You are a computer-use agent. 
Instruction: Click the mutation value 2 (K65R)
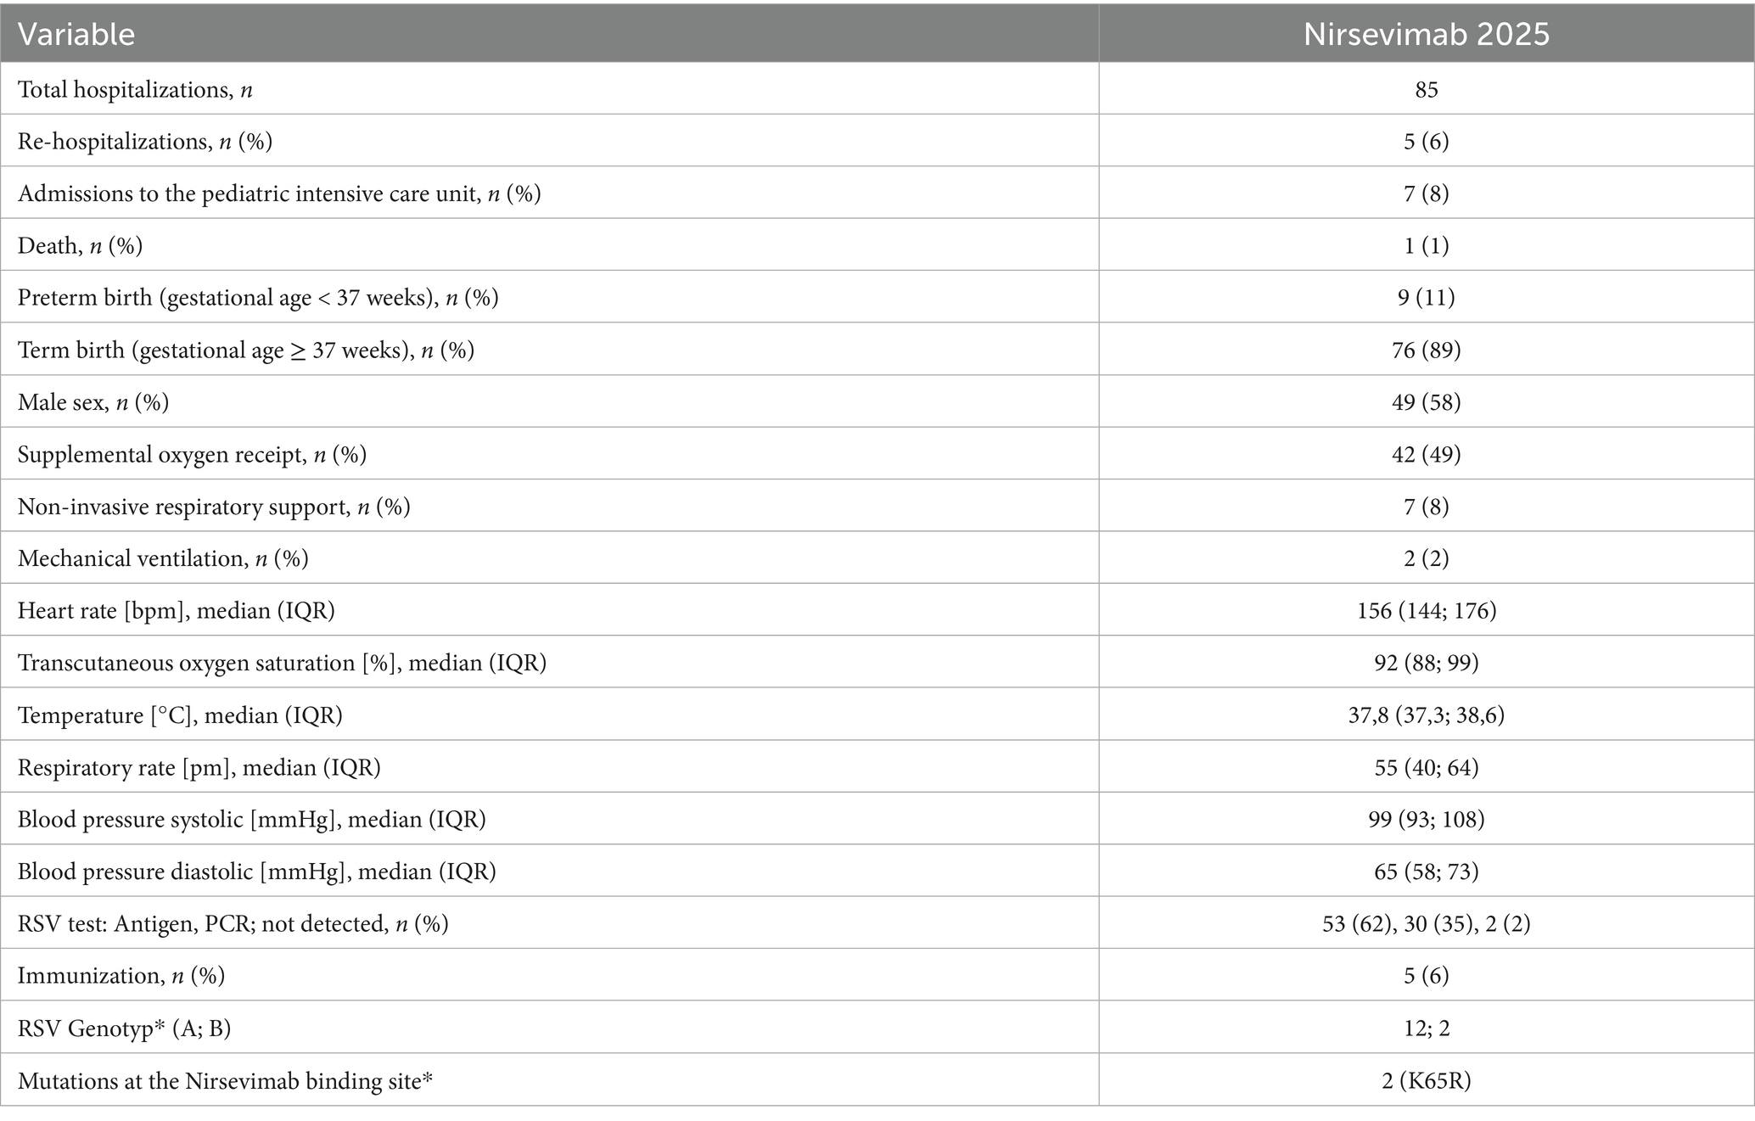click(1426, 1080)
